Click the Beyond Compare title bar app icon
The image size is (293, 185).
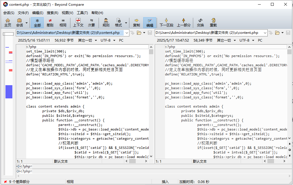pyautogui.click(x=5, y=4)
